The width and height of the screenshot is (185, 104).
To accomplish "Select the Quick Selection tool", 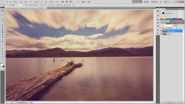I will click(3, 18).
